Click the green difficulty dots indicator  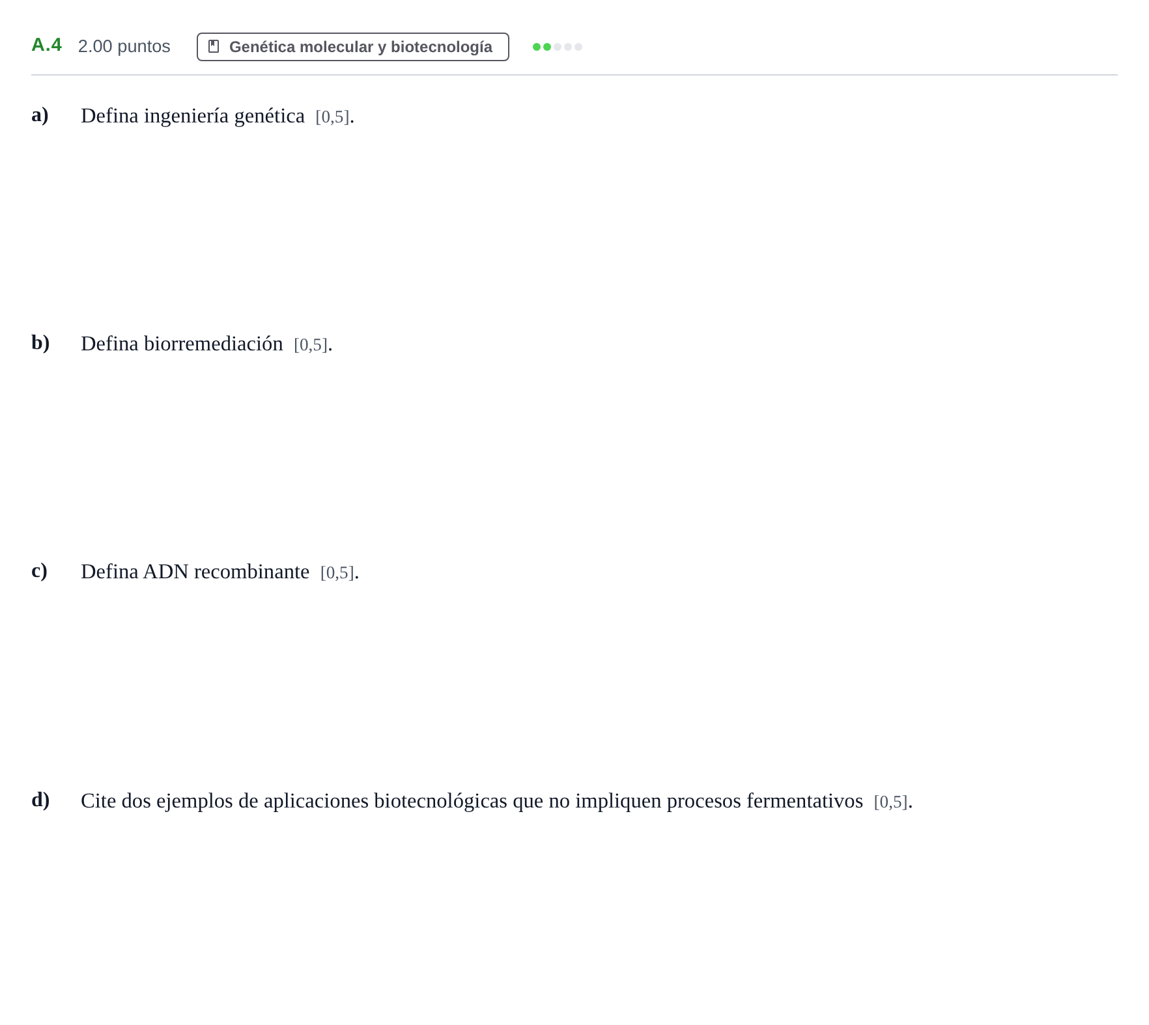click(x=557, y=47)
